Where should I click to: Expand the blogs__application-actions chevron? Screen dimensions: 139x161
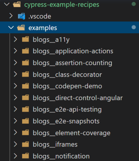[15, 51]
